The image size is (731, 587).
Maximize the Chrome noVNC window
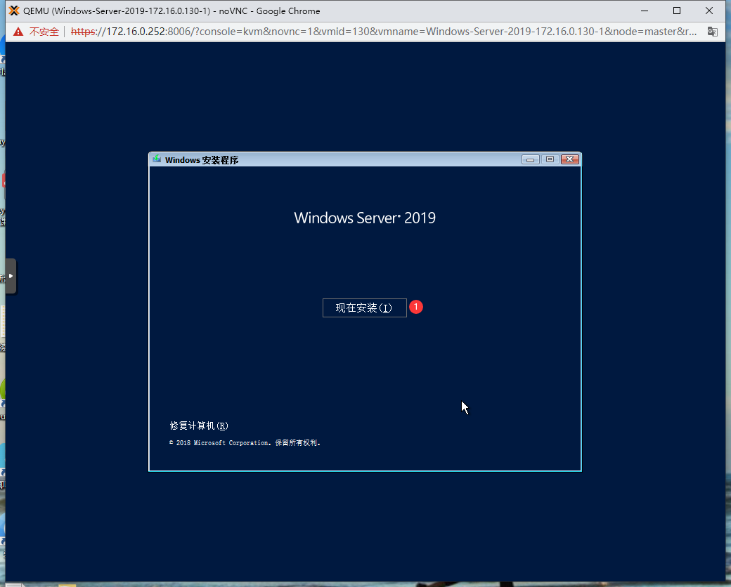point(676,11)
